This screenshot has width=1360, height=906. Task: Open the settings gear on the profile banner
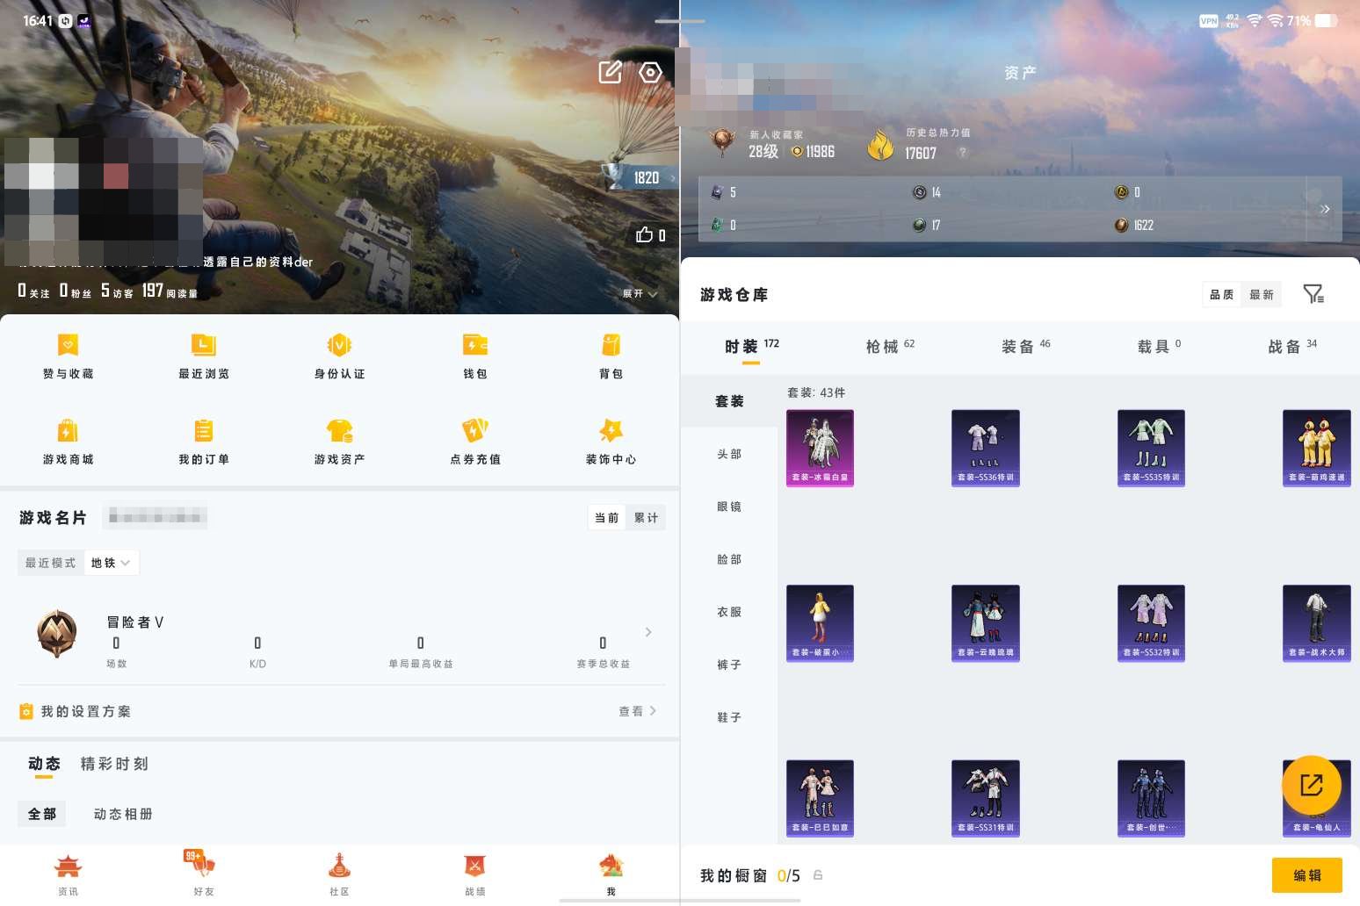(650, 72)
